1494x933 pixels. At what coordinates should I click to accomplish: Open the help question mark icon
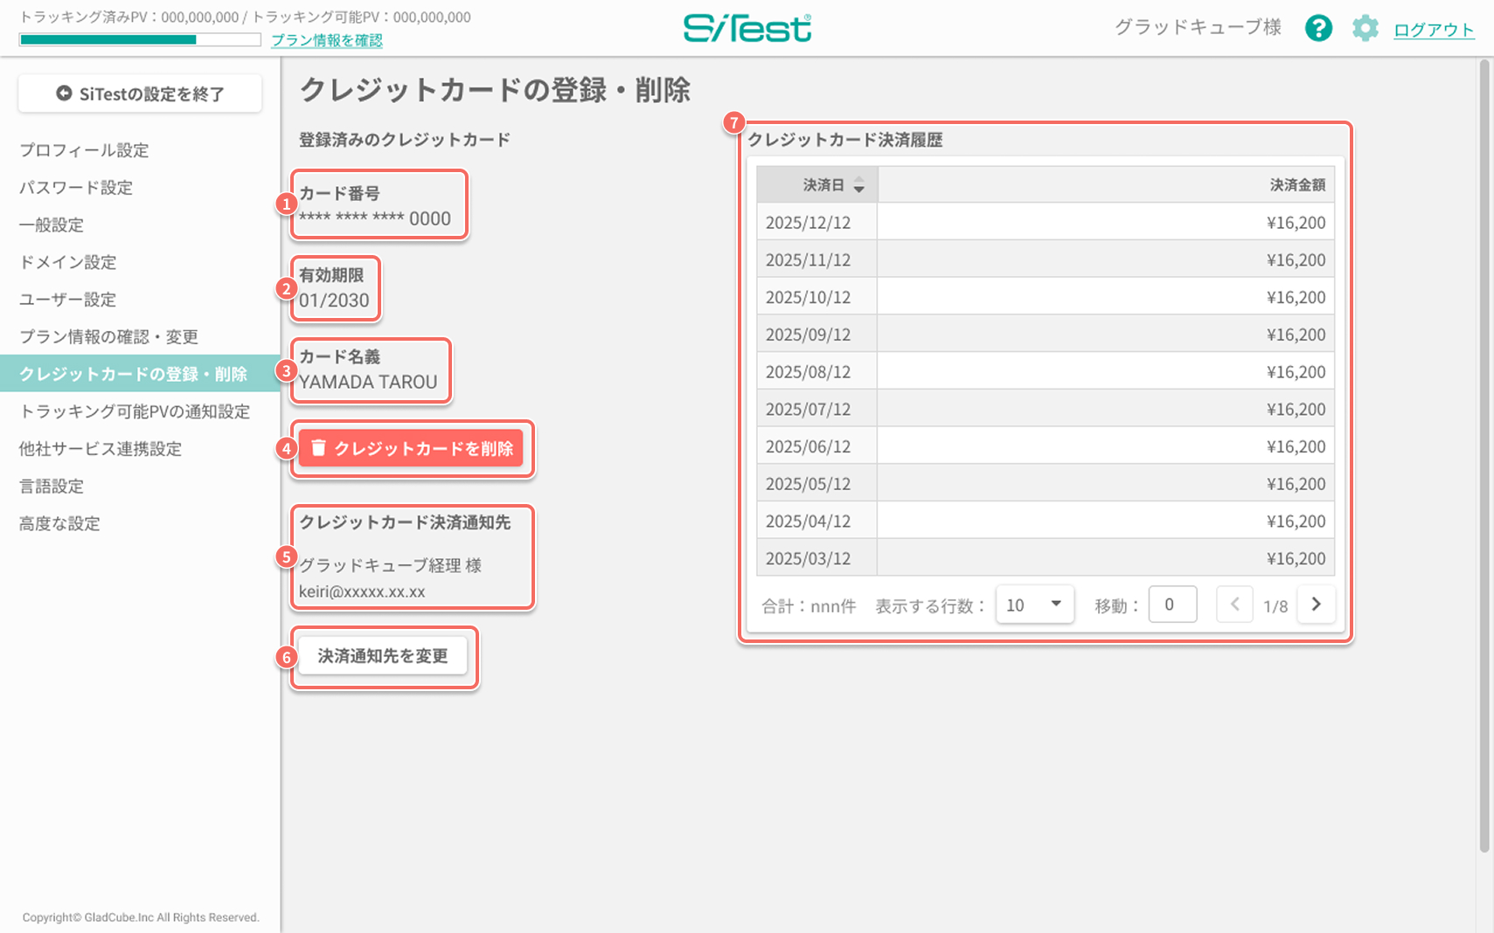coord(1318,28)
